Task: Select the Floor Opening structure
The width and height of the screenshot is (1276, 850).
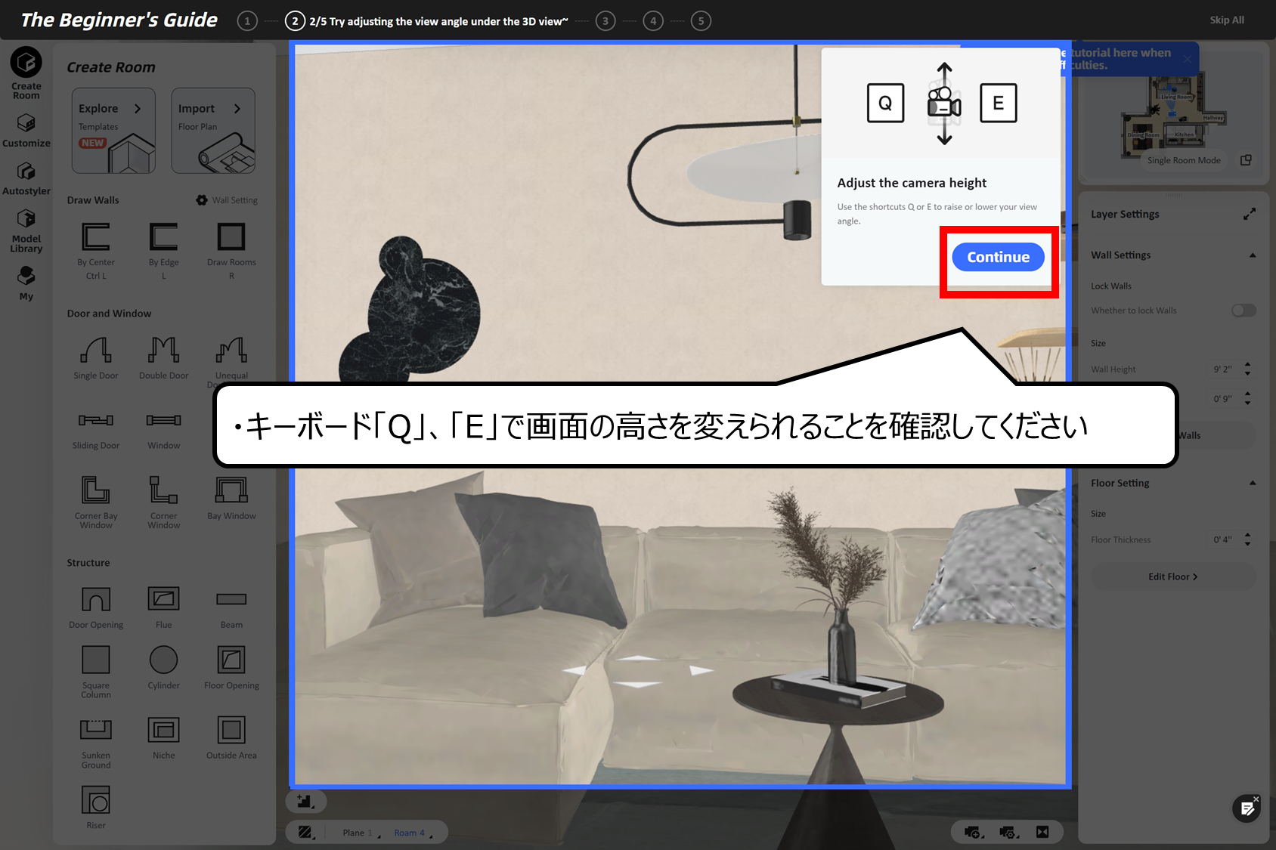Action: (231, 668)
